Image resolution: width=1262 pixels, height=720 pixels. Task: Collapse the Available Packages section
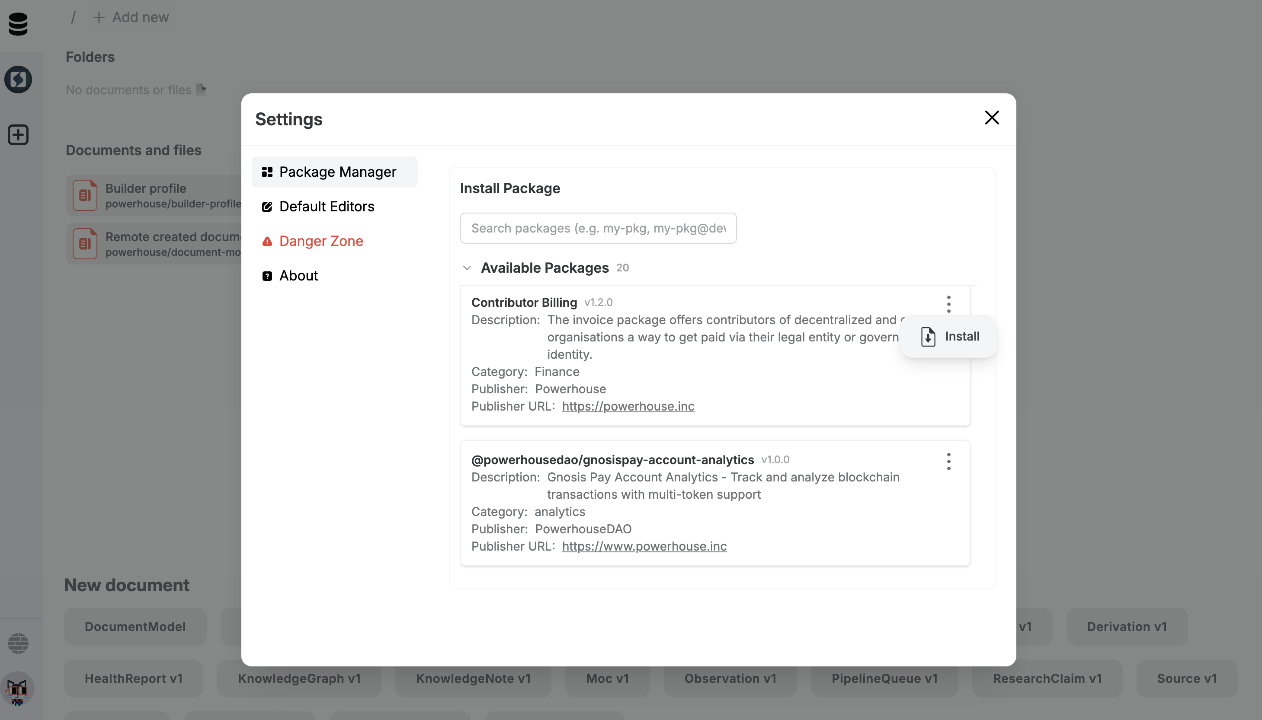point(467,268)
